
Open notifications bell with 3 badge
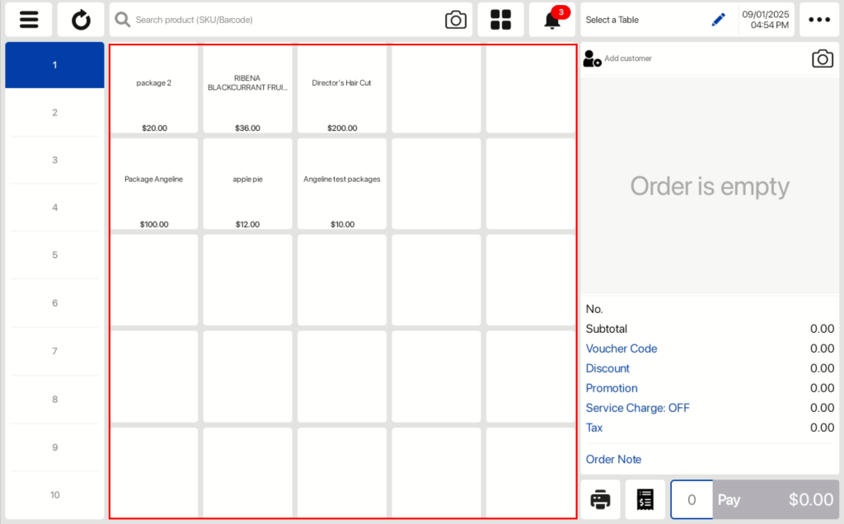(552, 20)
